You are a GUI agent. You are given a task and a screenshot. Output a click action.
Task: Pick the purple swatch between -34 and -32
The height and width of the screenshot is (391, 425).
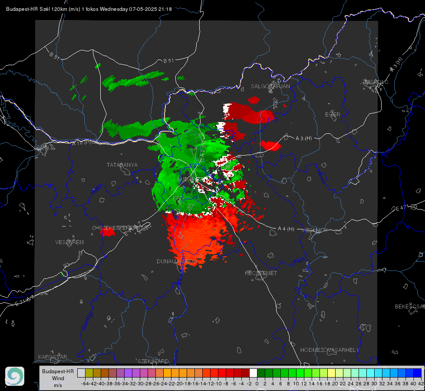(128, 373)
